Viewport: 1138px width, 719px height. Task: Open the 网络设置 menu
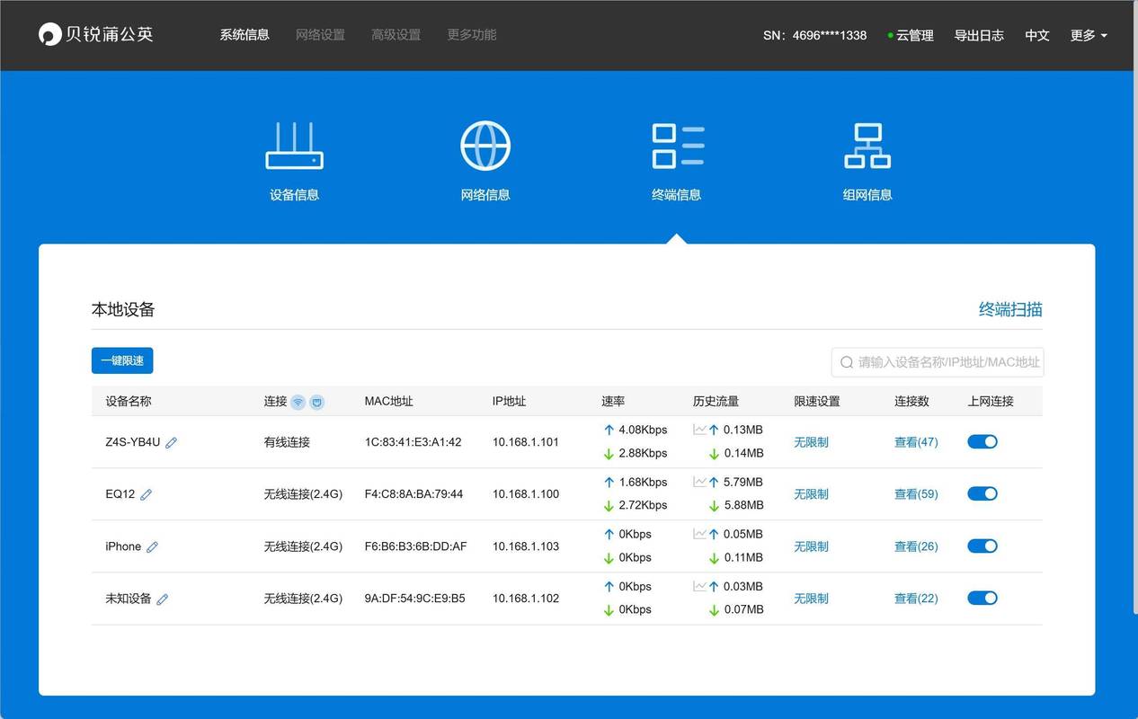[320, 35]
